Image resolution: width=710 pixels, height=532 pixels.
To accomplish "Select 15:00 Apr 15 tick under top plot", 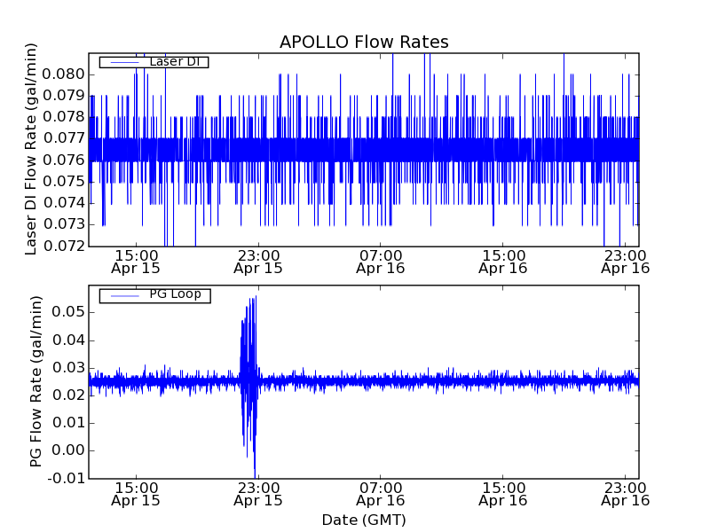I will point(135,261).
